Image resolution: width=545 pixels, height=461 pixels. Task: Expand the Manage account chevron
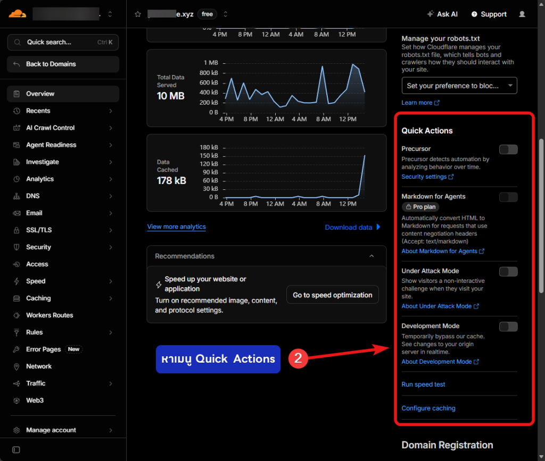click(111, 430)
